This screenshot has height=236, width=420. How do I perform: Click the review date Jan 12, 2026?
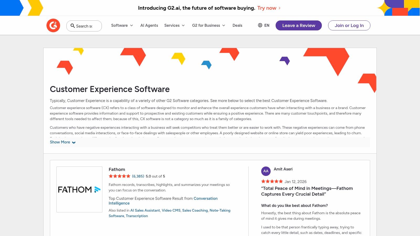click(296, 181)
